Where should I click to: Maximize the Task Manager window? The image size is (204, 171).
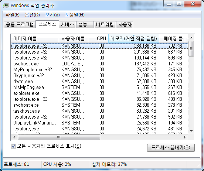coord(179,4)
